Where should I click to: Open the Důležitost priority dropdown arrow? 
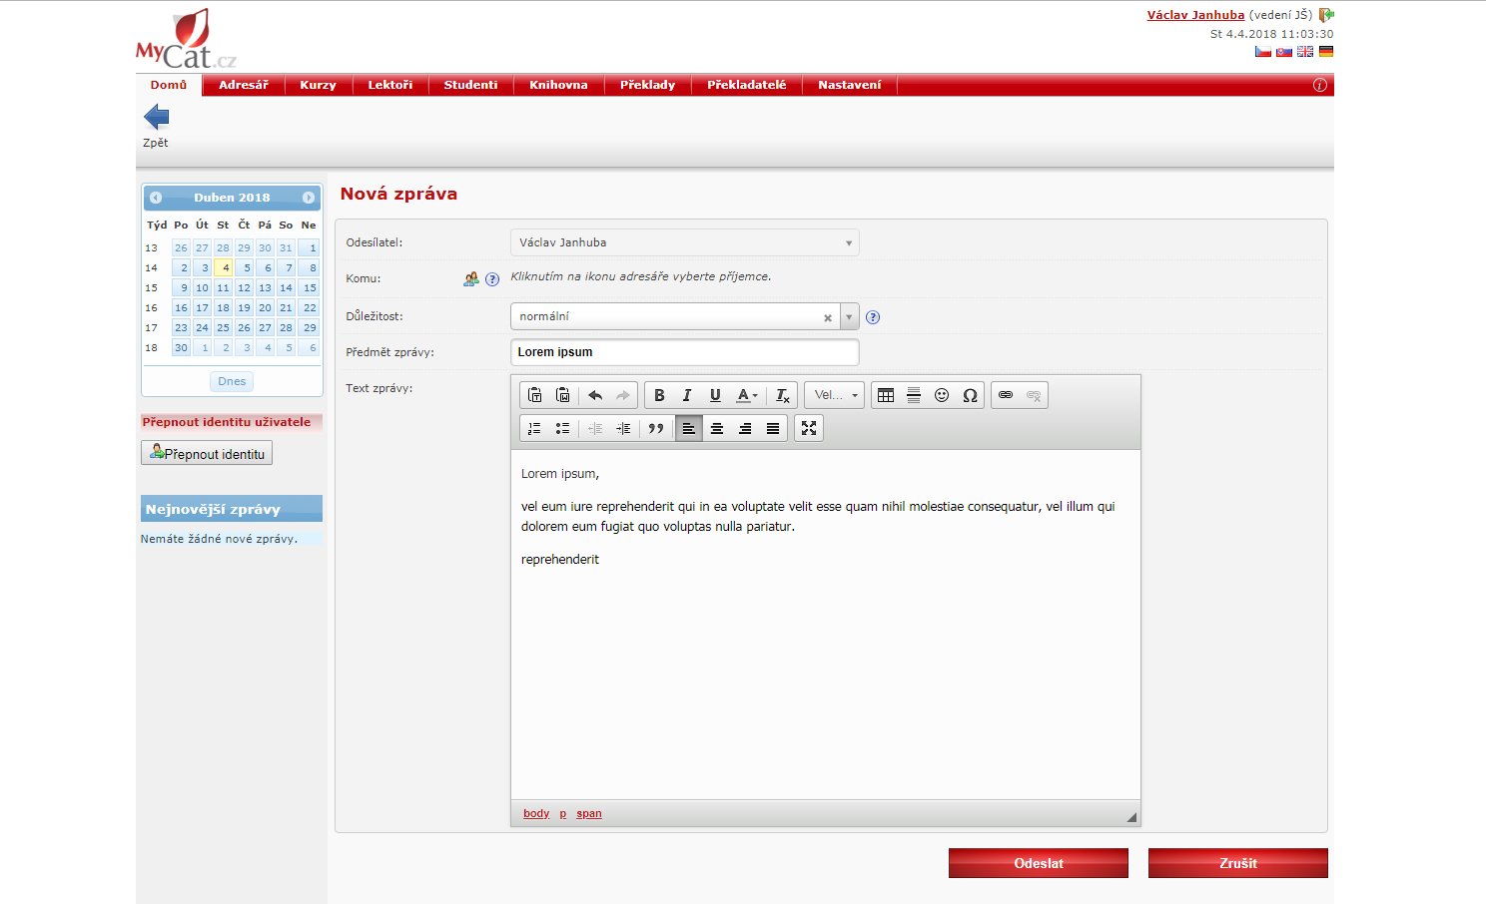point(849,317)
